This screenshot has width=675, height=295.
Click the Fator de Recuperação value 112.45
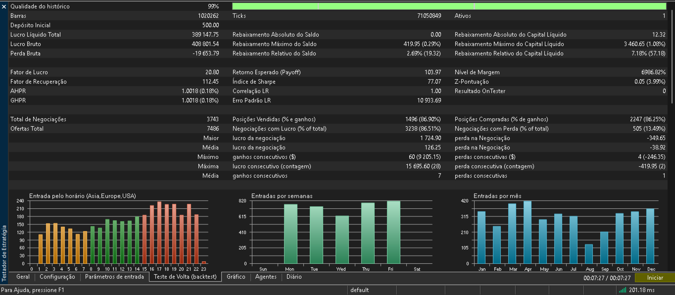(211, 82)
